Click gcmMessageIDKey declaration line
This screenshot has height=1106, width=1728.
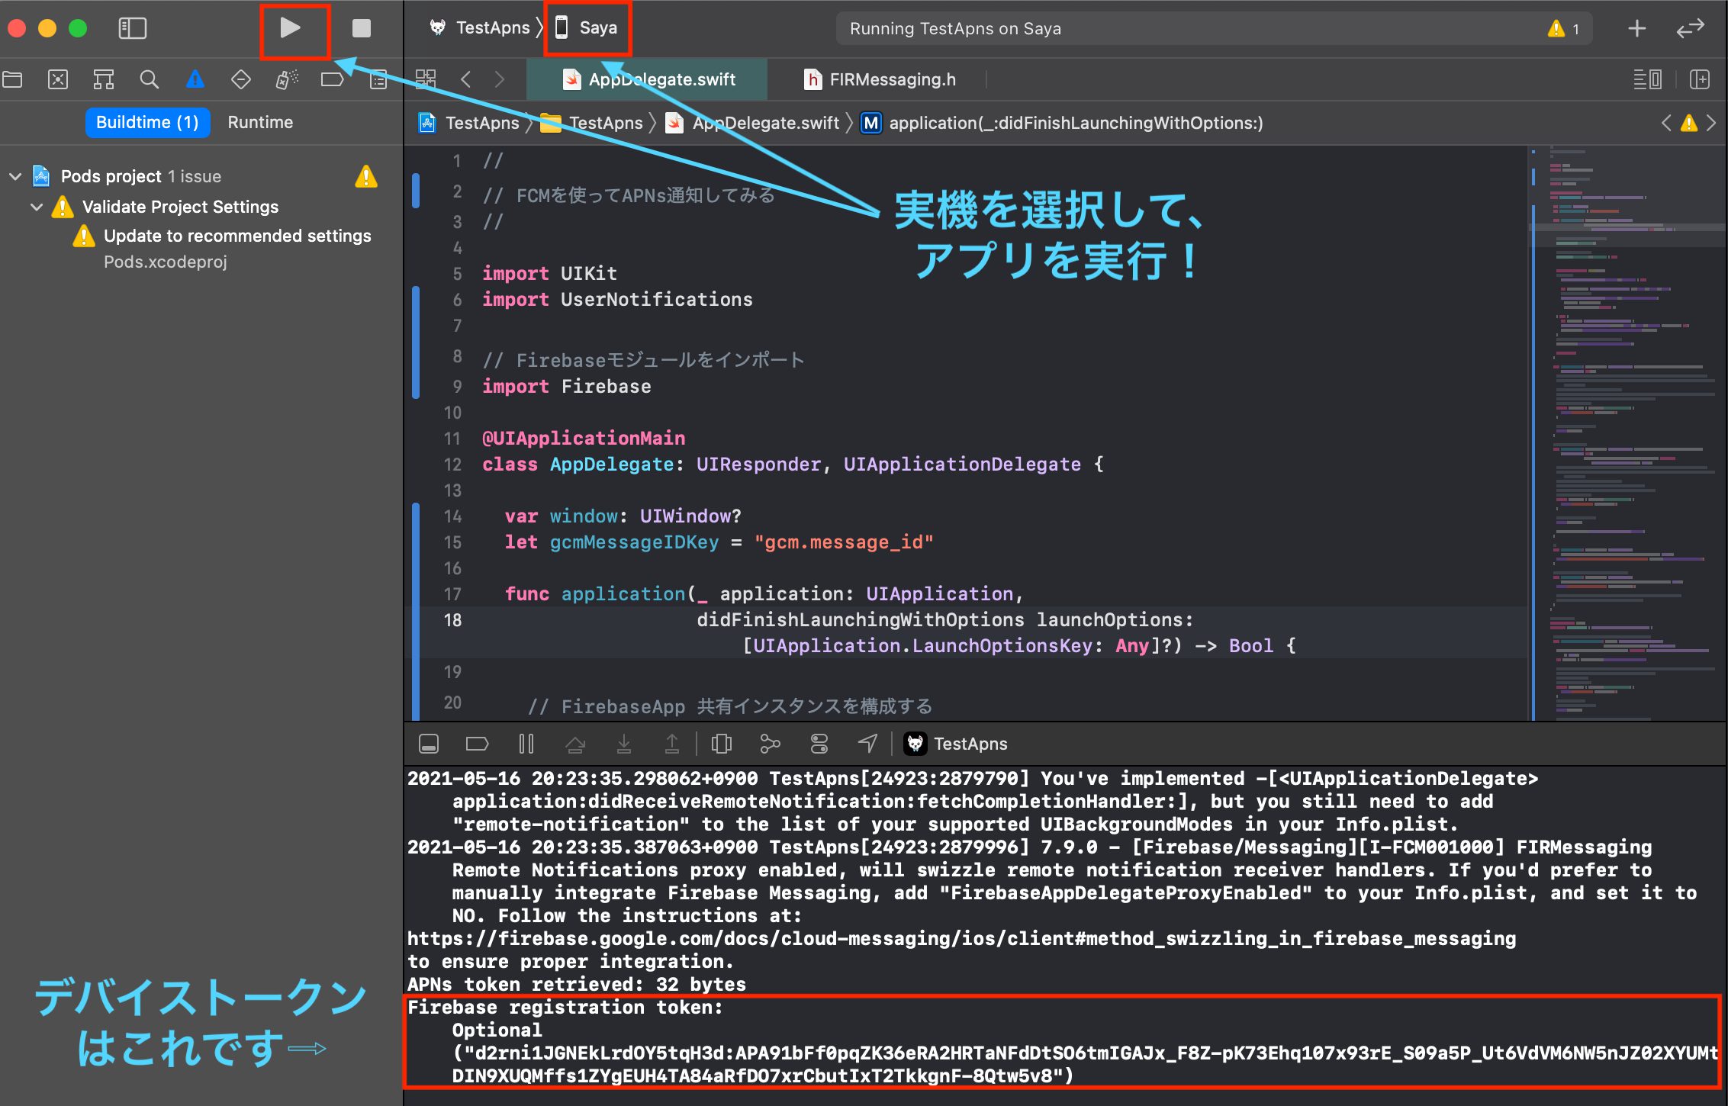[x=719, y=542]
